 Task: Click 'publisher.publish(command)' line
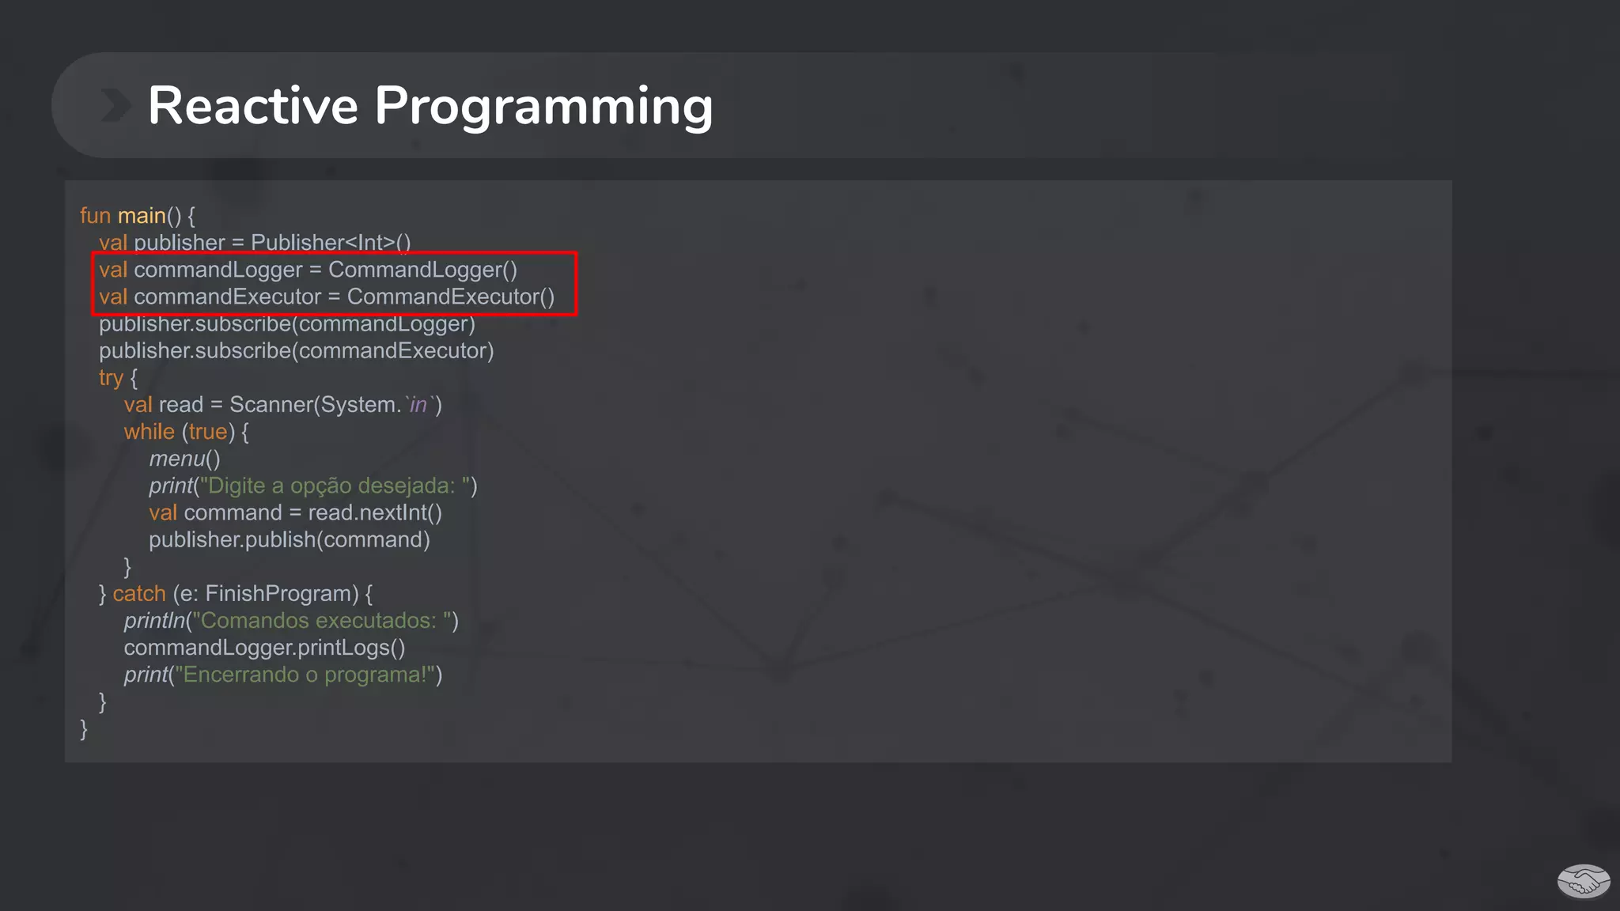click(290, 539)
